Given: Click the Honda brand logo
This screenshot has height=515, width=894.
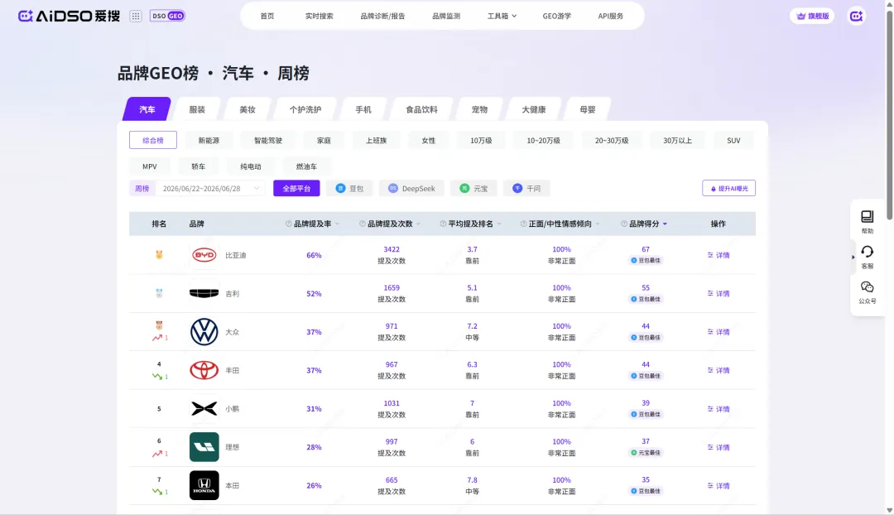Looking at the screenshot, I should [x=204, y=485].
